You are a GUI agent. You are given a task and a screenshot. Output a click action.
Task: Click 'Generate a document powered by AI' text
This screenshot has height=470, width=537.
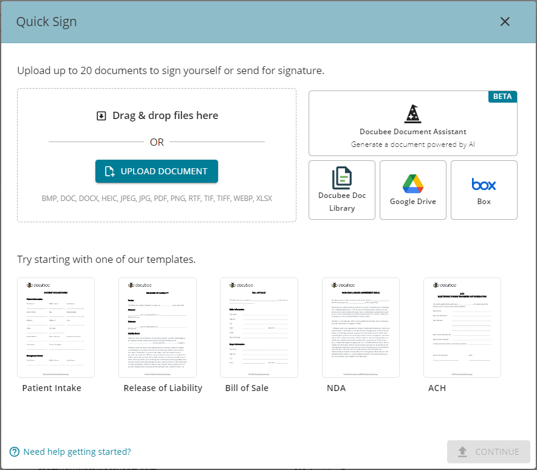412,145
